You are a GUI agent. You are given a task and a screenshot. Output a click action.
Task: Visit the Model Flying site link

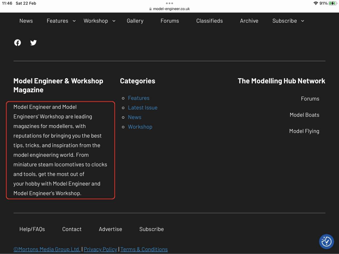[304, 131]
